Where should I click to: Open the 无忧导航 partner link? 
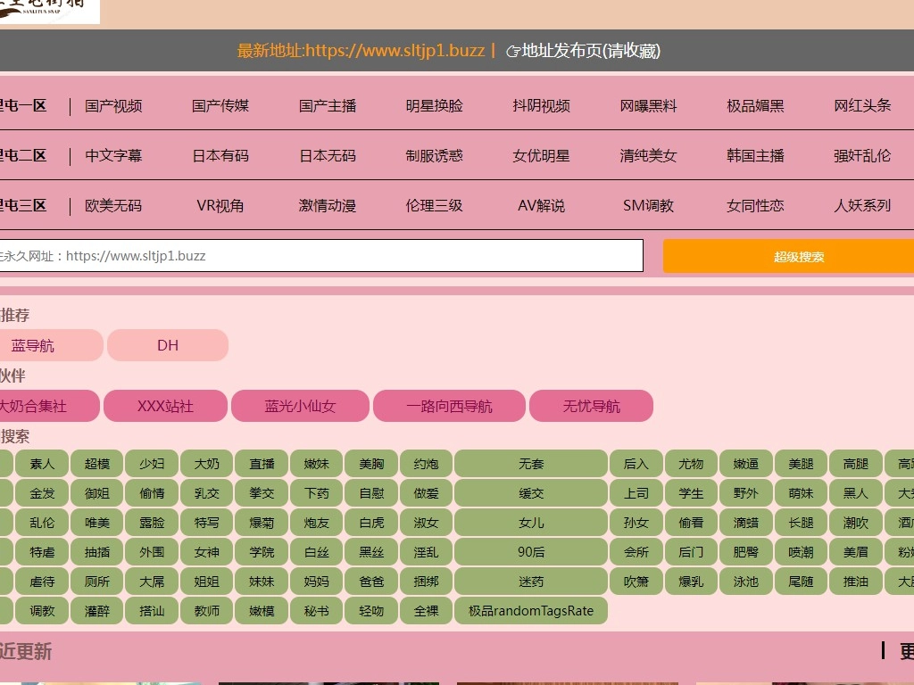[x=591, y=407]
